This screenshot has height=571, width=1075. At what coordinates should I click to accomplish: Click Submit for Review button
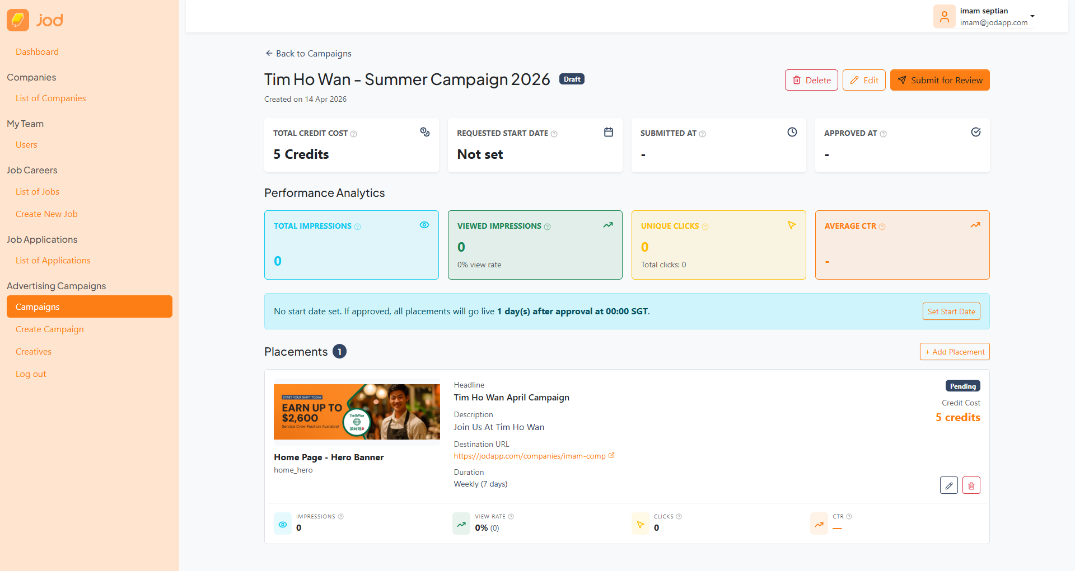point(940,80)
